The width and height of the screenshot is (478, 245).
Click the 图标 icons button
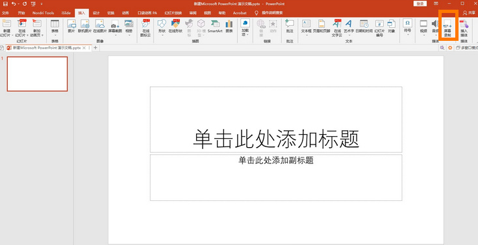click(189, 28)
